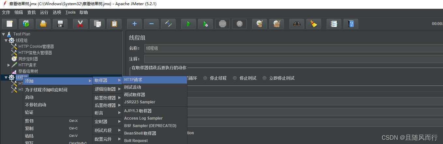The height and width of the screenshot is (144, 443).
Task: Click 剪切 in the context menu
Action: click(x=58, y=121)
